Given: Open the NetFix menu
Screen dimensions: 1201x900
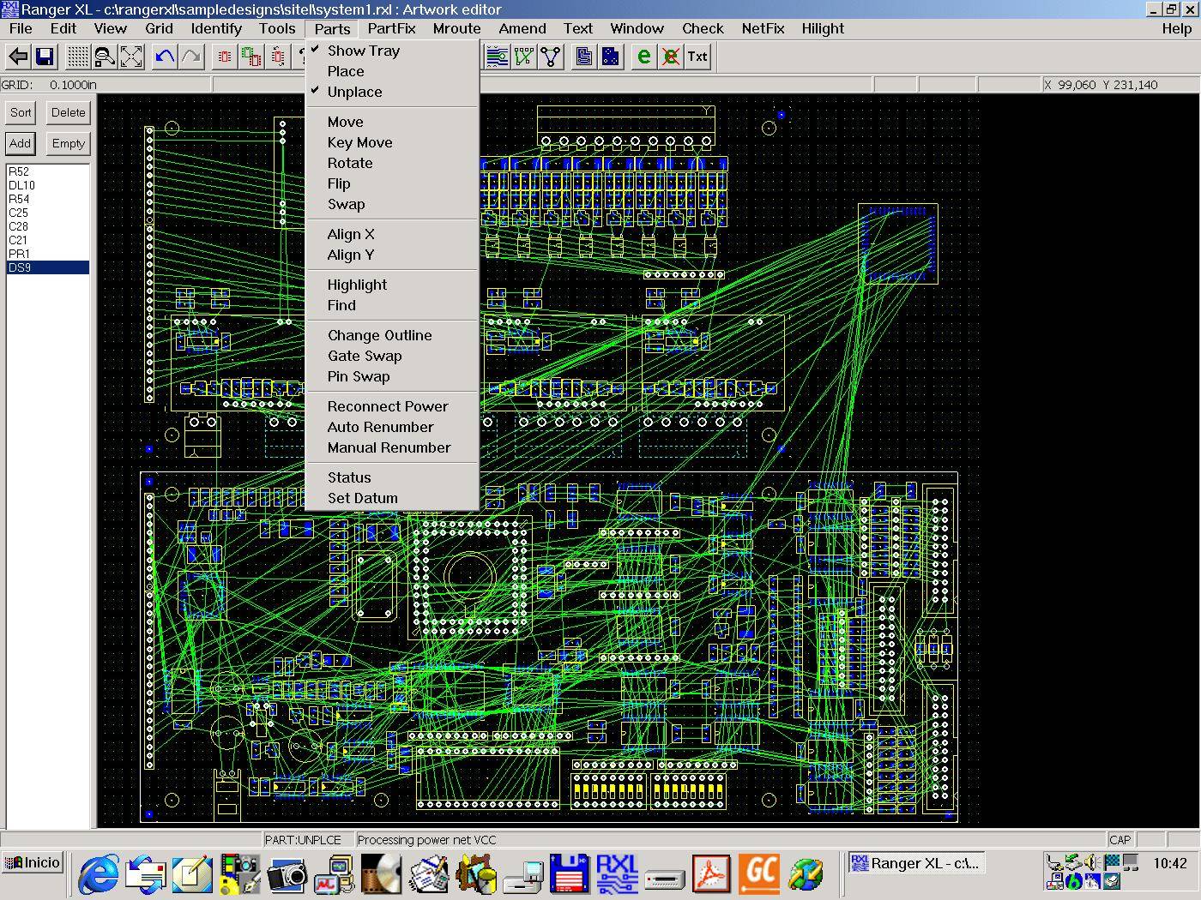Looking at the screenshot, I should click(763, 28).
